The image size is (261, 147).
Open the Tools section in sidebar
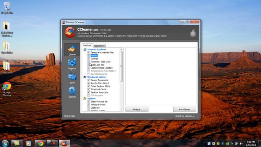[x=72, y=78]
